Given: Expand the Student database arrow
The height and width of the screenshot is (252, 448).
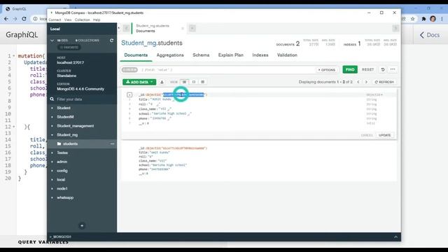Looking at the screenshot, I should point(52,108).
